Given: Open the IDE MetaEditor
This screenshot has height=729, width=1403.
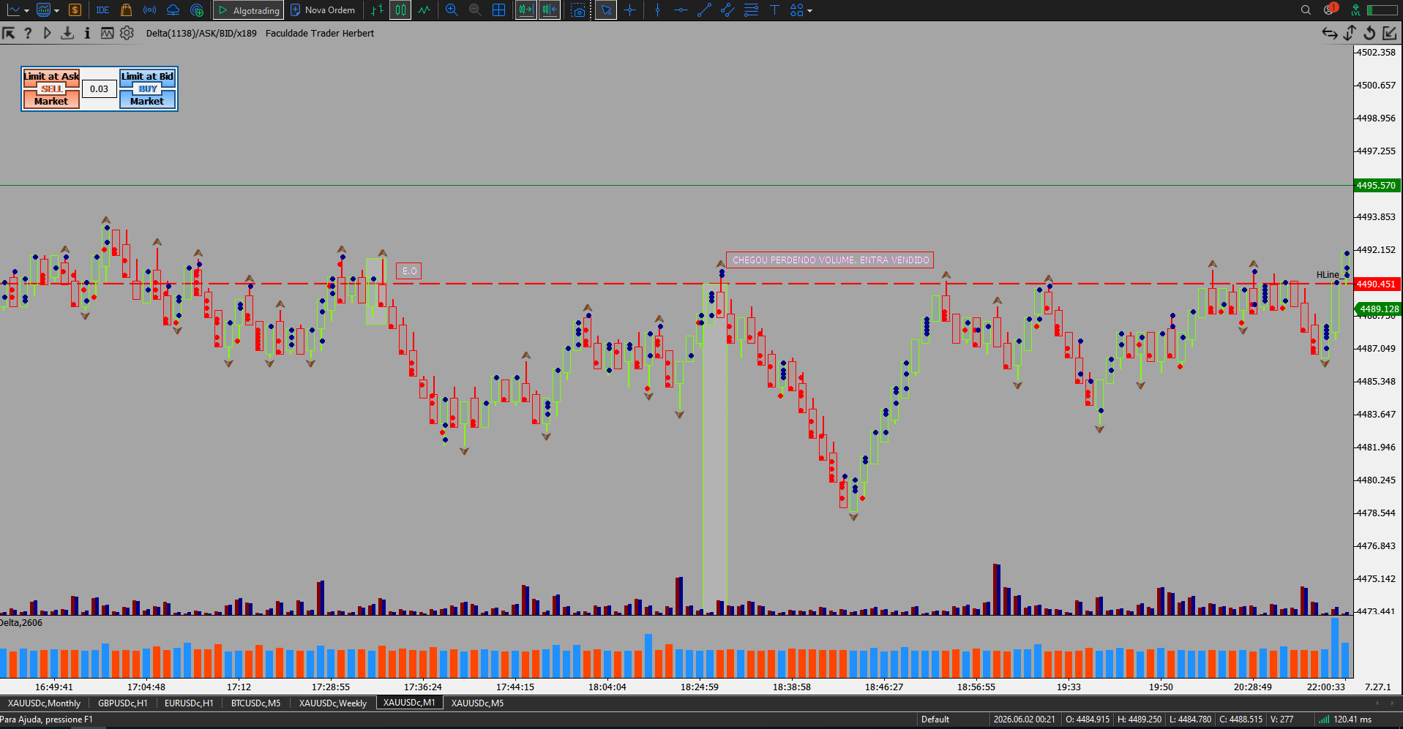Looking at the screenshot, I should (x=102, y=10).
